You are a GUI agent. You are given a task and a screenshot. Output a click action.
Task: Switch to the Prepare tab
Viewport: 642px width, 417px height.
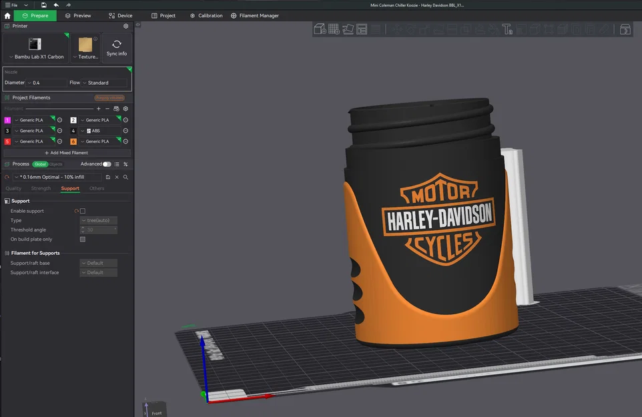point(35,15)
